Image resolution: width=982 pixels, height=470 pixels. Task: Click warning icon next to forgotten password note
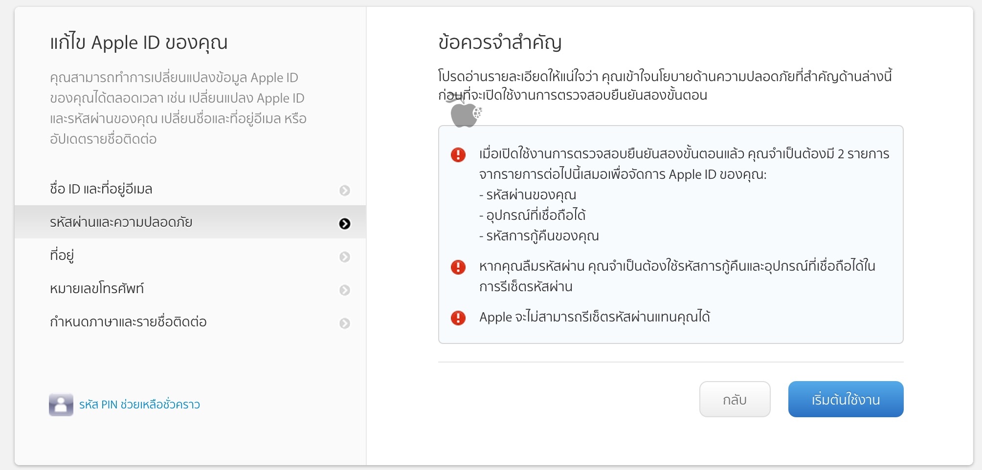point(458,266)
